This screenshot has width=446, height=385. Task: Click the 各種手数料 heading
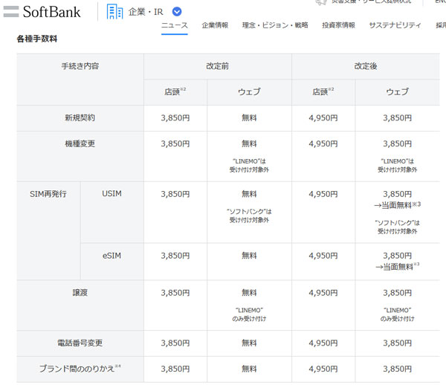tap(37, 39)
